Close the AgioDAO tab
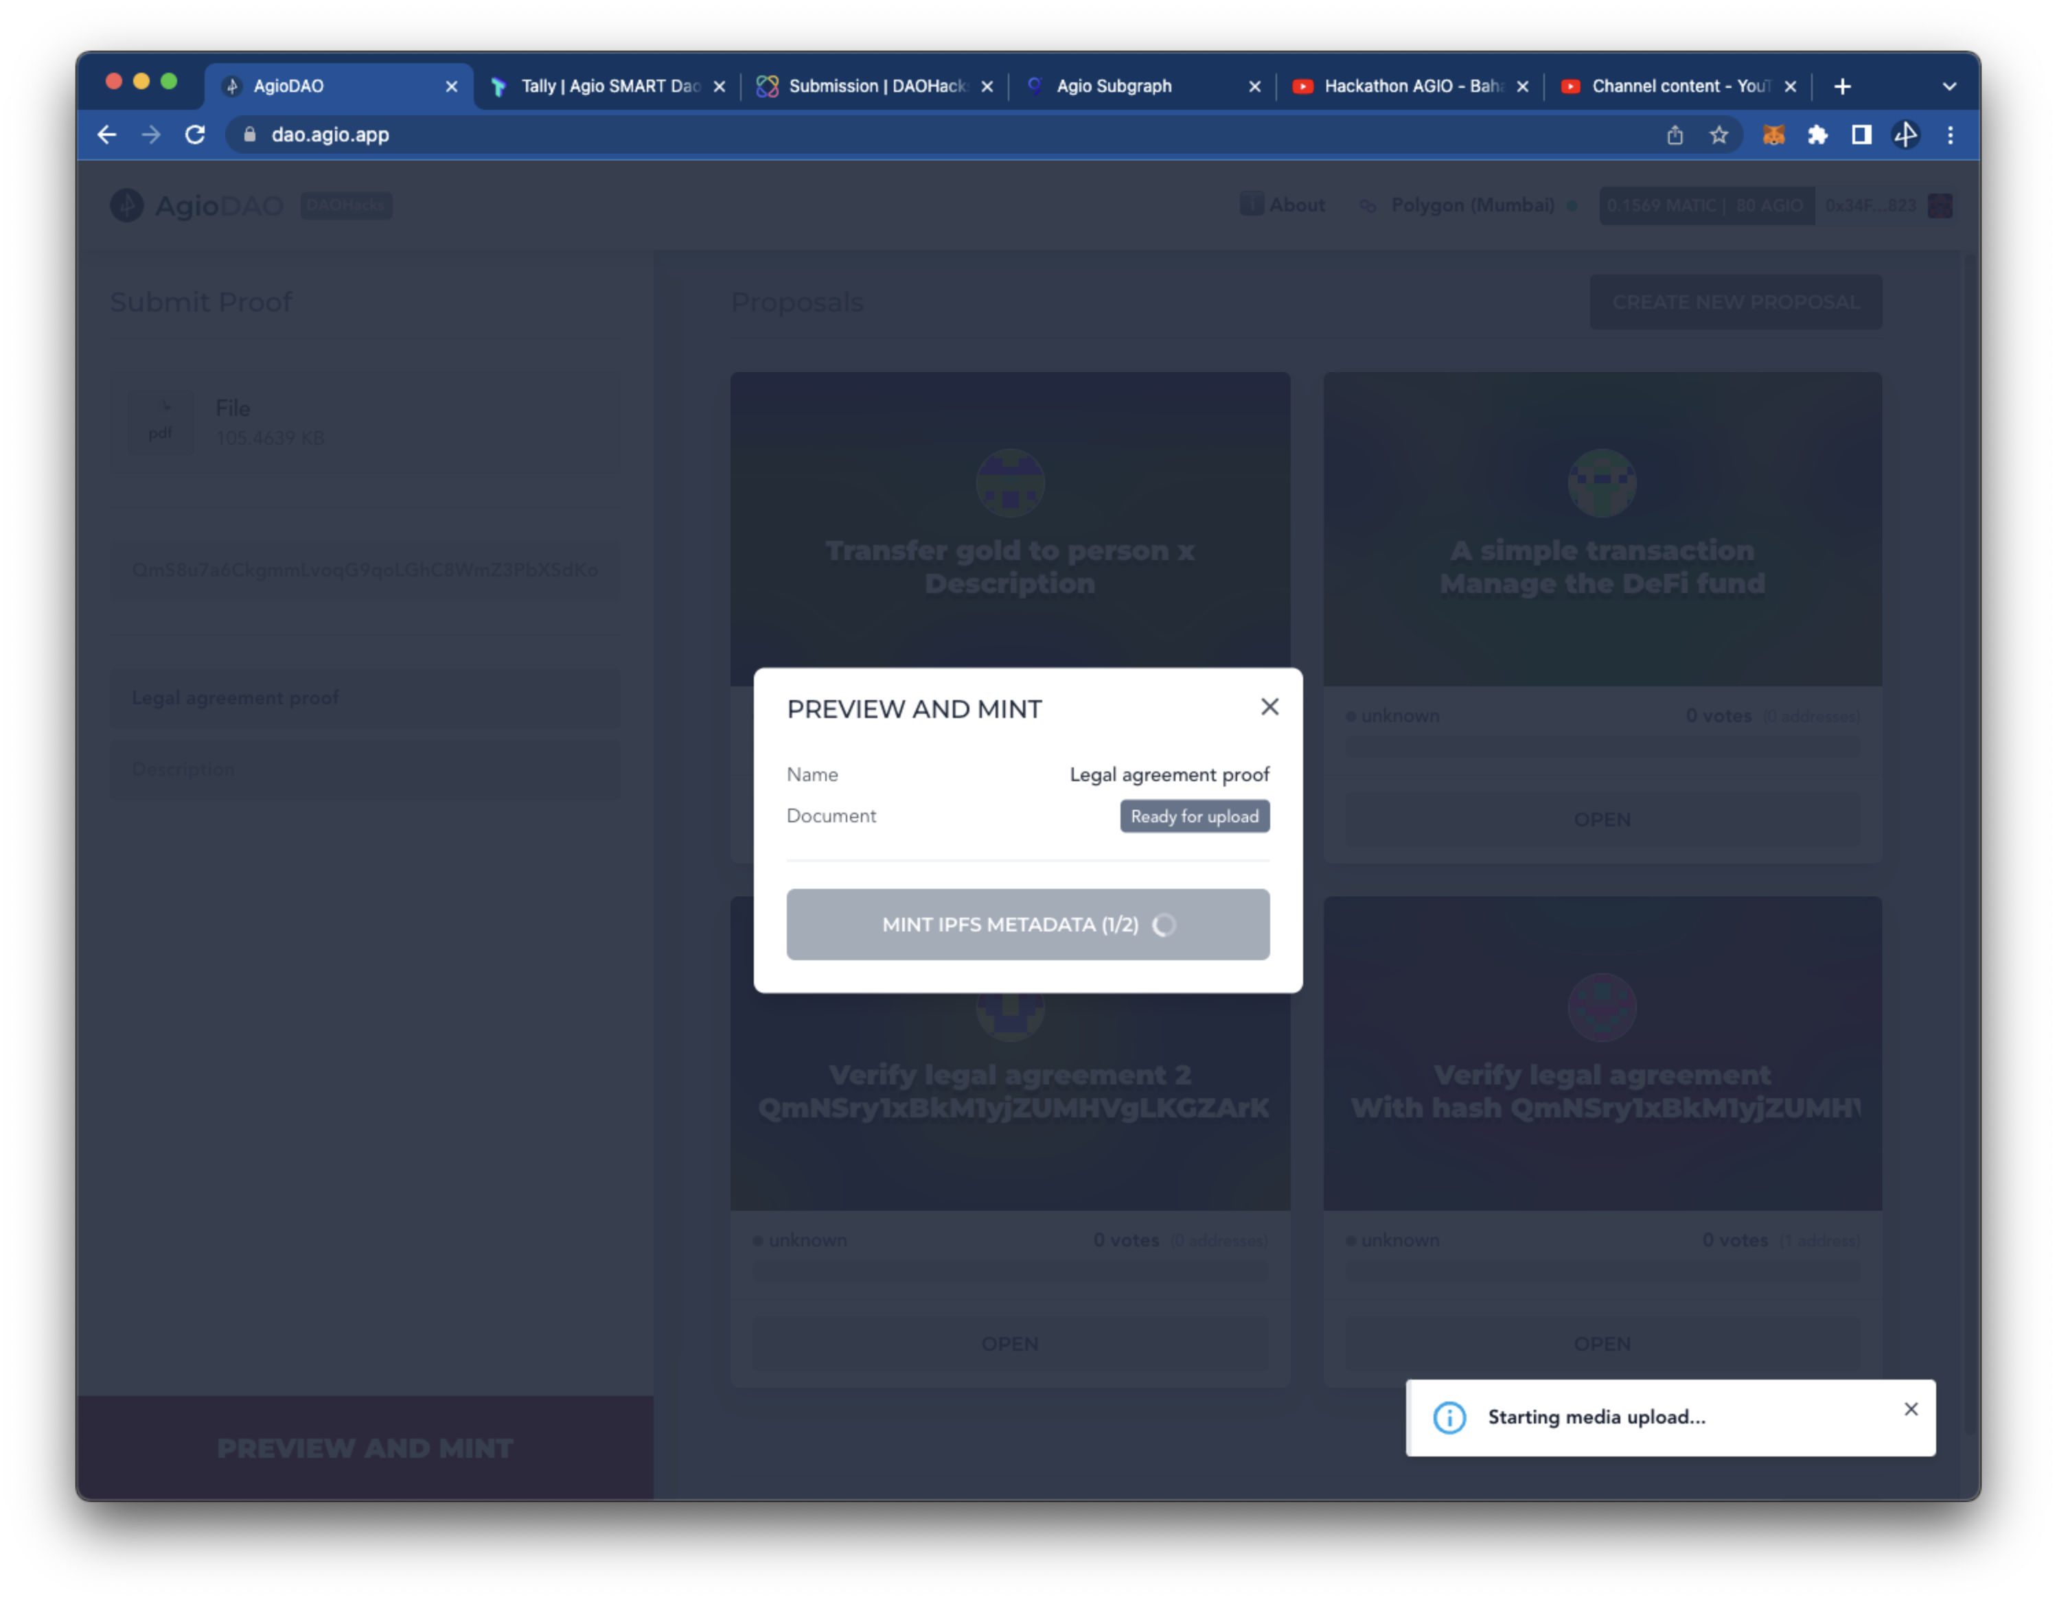The width and height of the screenshot is (2057, 1602). [451, 86]
